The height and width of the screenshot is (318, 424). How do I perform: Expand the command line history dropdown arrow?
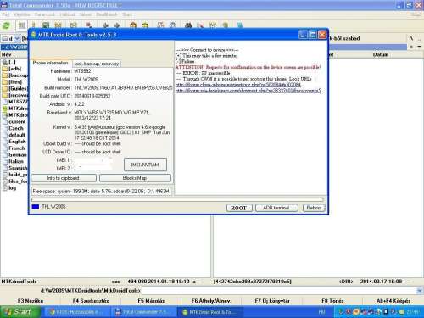click(x=420, y=290)
